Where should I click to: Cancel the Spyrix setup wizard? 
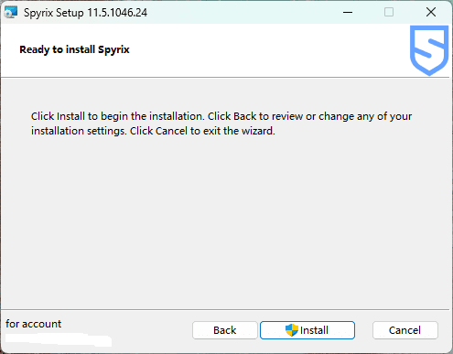coord(405,330)
